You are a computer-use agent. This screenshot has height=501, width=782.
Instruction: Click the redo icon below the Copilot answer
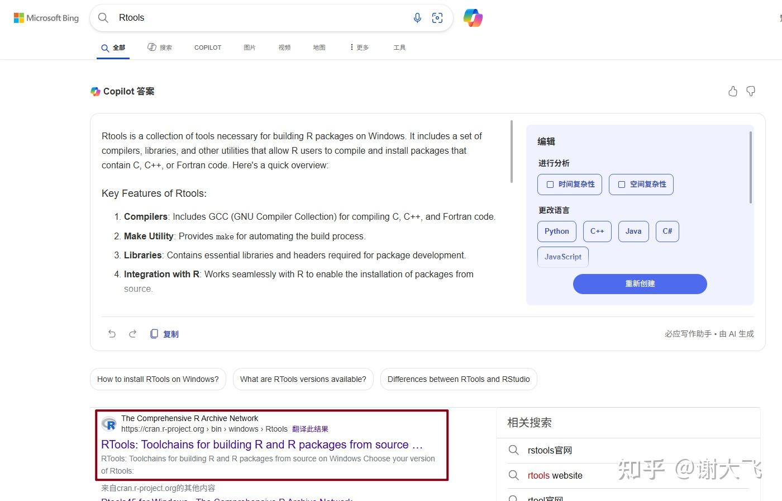[x=132, y=333]
